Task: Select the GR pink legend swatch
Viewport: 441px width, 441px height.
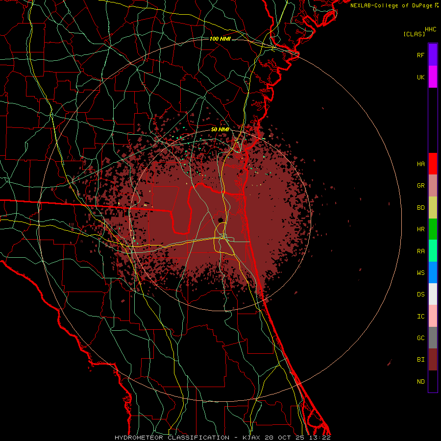Action: [433, 185]
